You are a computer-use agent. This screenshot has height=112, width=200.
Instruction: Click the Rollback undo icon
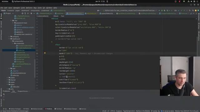(x=190, y=11)
